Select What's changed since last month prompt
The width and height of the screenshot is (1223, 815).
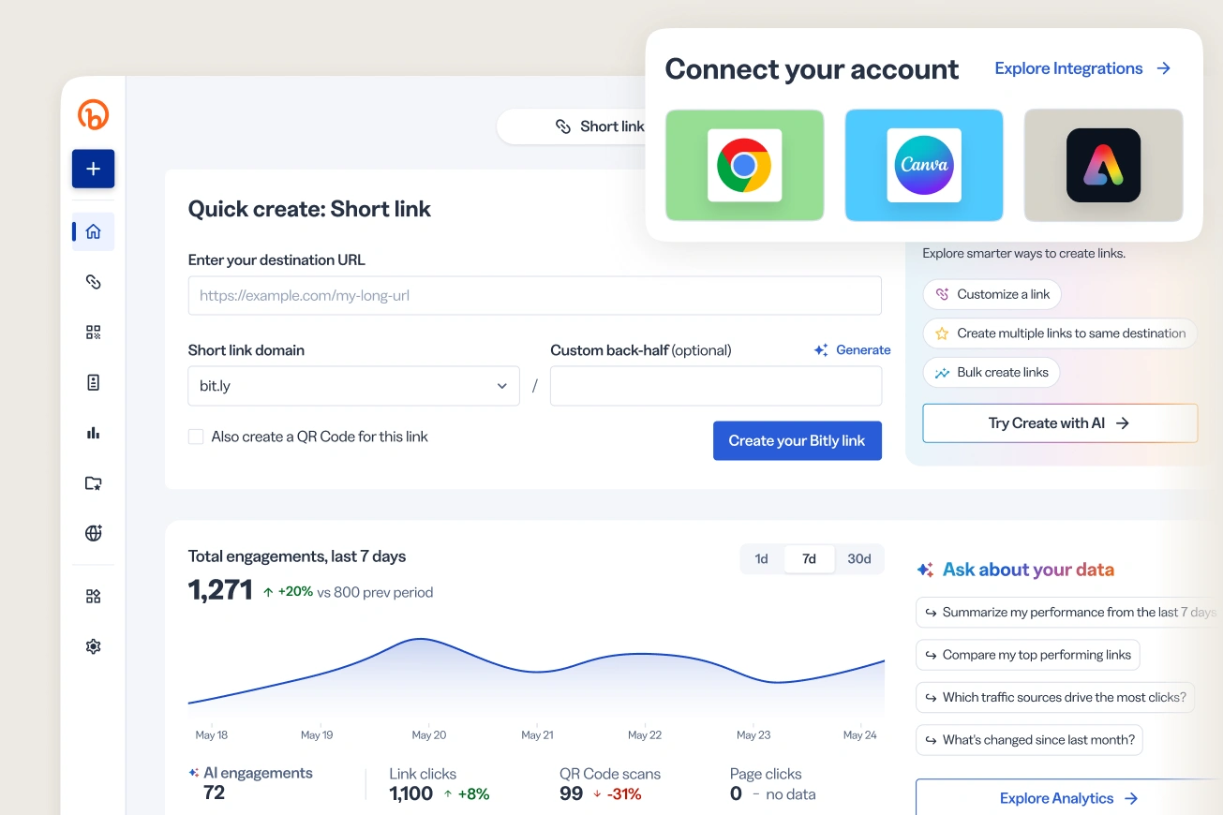1029,740
